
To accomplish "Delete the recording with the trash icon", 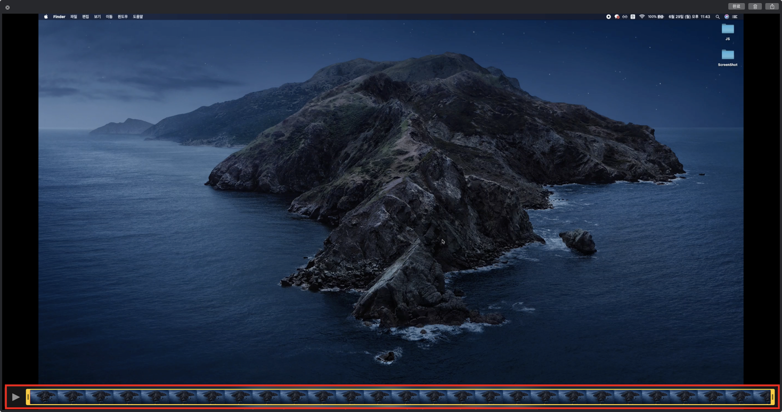I will [755, 6].
